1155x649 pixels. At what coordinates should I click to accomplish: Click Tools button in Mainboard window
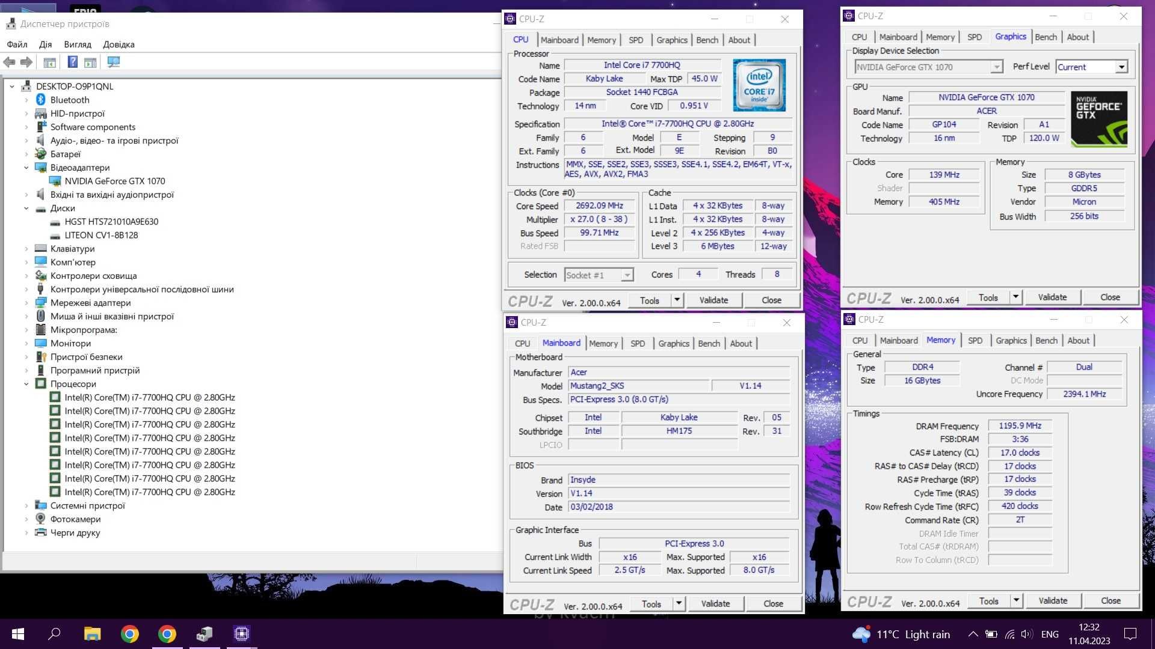[x=651, y=603]
